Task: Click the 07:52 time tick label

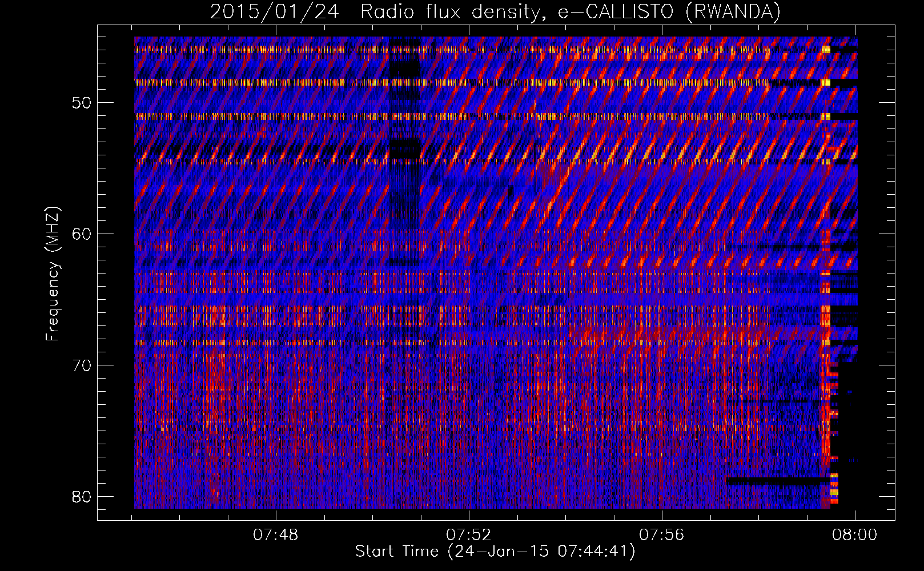Action: point(469,535)
